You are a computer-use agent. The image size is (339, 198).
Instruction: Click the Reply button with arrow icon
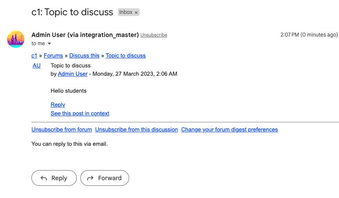tap(54, 178)
